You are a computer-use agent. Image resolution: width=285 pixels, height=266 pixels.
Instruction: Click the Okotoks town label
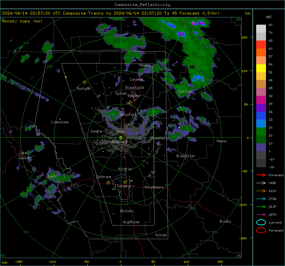click(x=127, y=211)
